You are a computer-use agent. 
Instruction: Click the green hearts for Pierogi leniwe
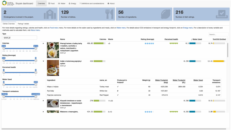point(174,44)
